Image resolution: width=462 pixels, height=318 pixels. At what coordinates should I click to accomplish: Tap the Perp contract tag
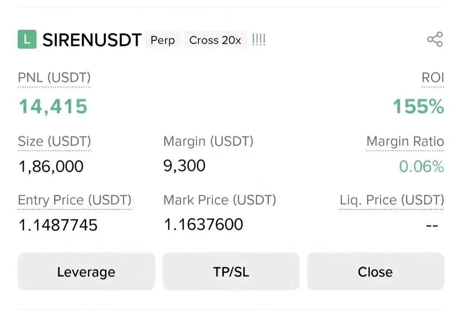163,40
